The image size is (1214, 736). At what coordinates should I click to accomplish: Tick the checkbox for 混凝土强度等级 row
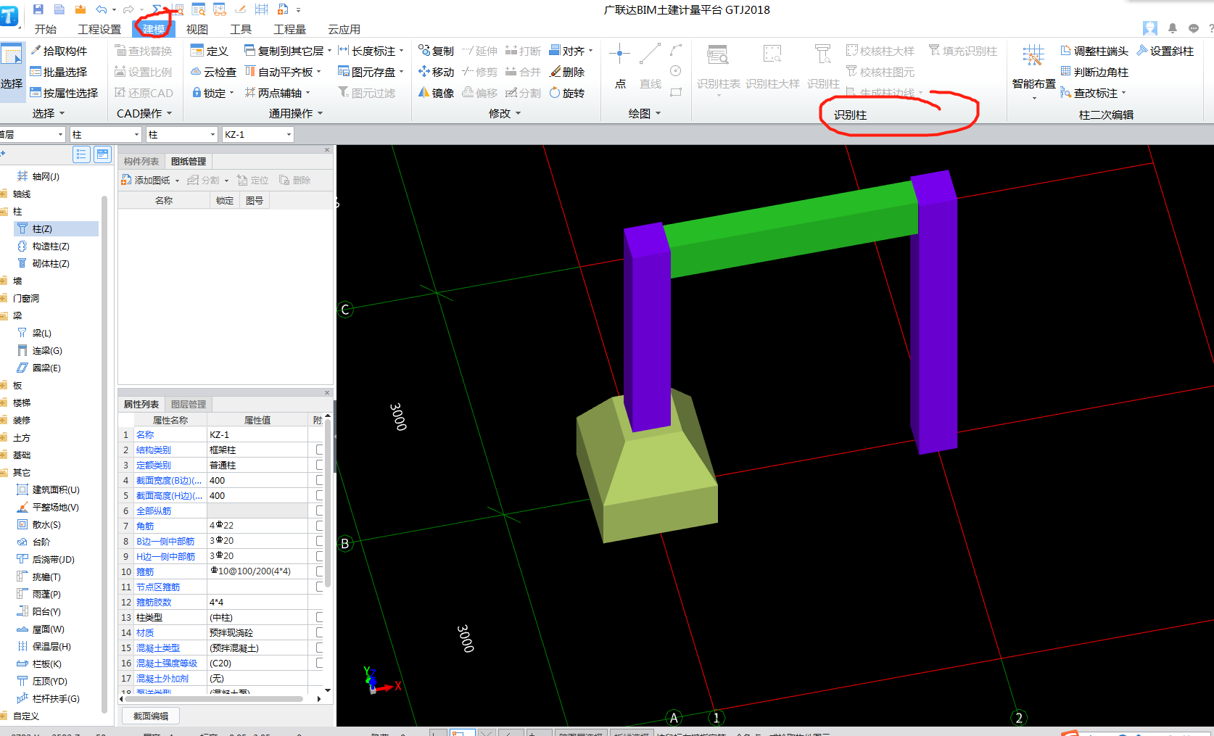click(319, 663)
